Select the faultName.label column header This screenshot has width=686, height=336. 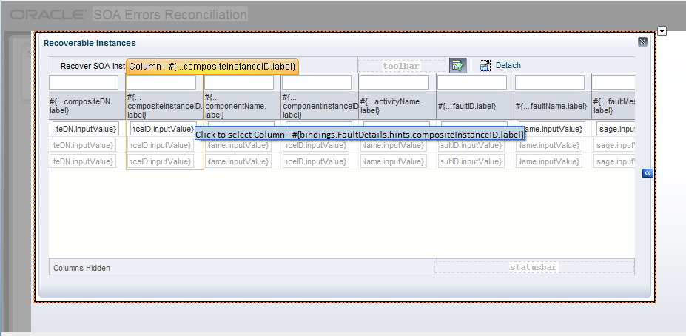[x=553, y=105]
